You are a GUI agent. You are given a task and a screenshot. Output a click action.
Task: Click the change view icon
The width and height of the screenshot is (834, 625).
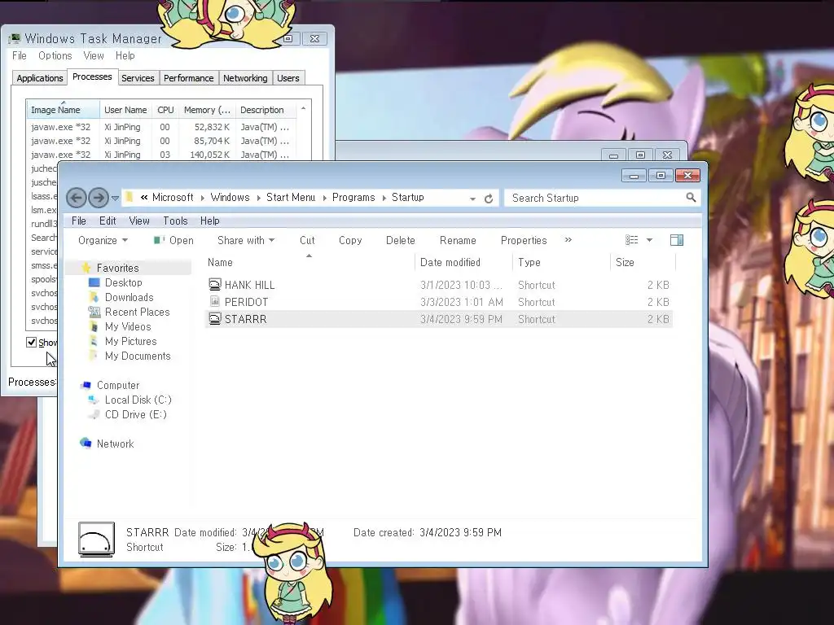point(631,240)
